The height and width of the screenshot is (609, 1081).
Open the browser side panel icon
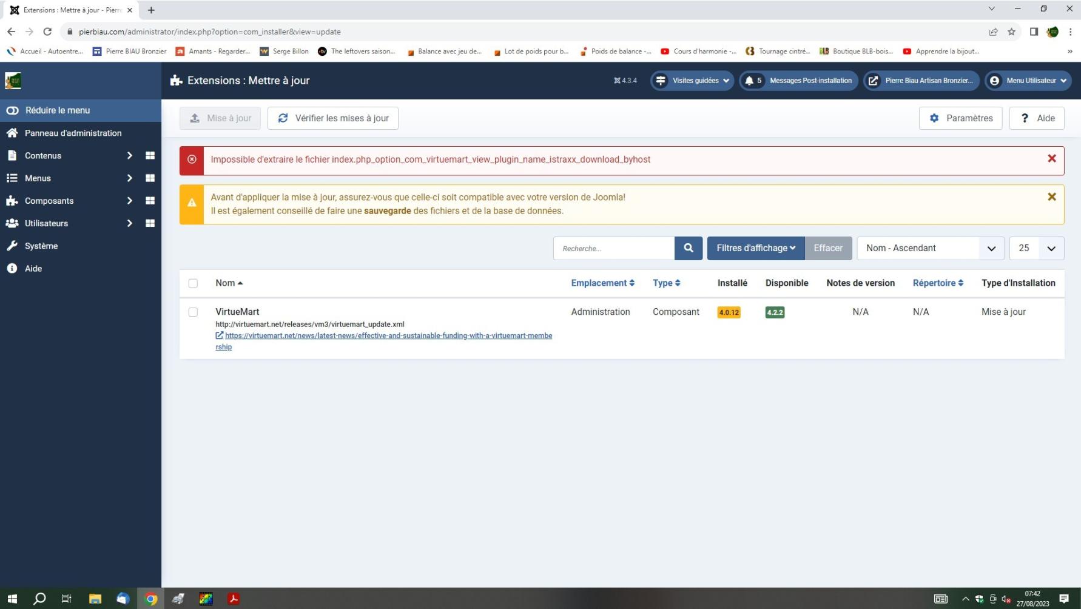(x=1034, y=32)
